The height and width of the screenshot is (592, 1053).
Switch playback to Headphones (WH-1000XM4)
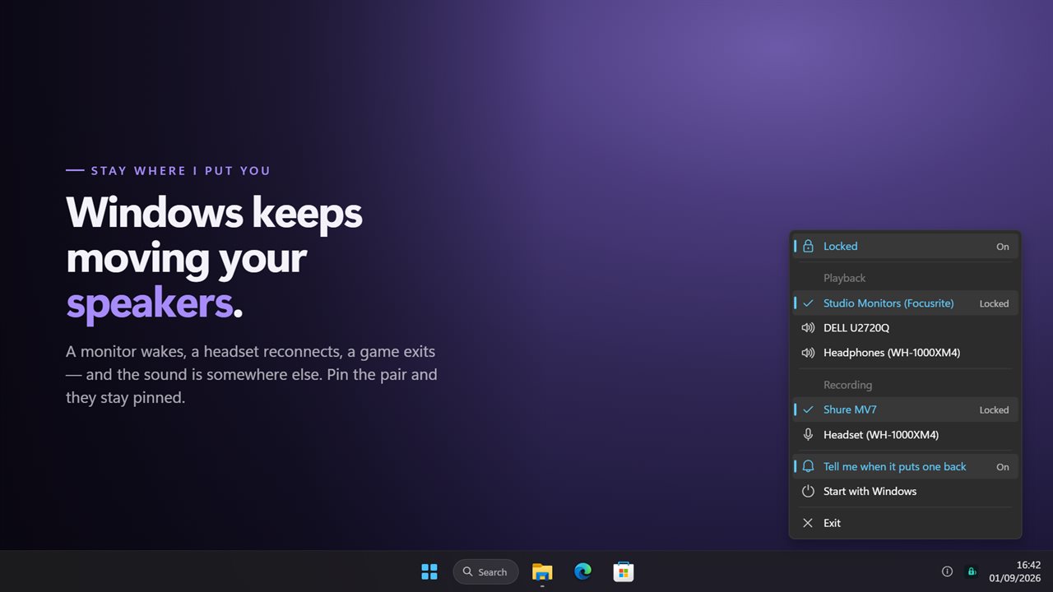point(905,353)
